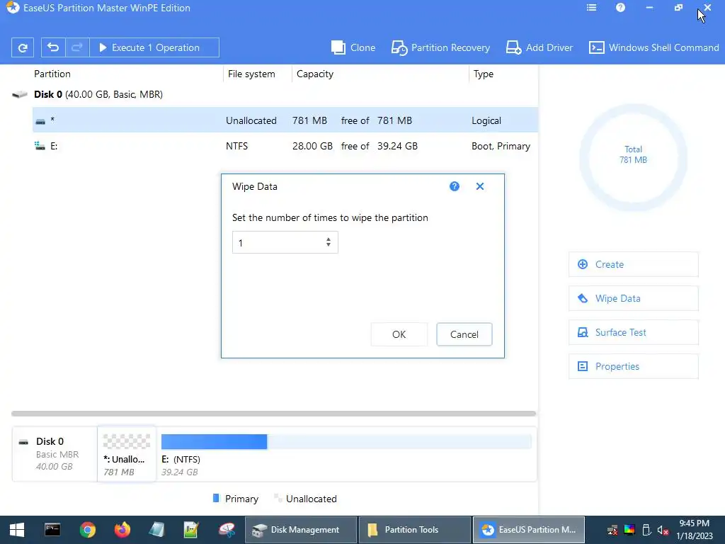725x544 pixels.
Task: Click the Primary legend color swatch
Action: click(216, 498)
